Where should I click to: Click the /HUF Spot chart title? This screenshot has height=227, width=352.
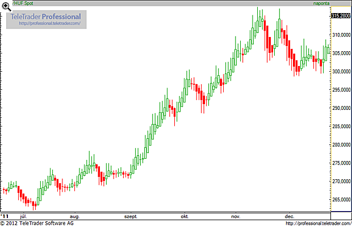[23, 3]
